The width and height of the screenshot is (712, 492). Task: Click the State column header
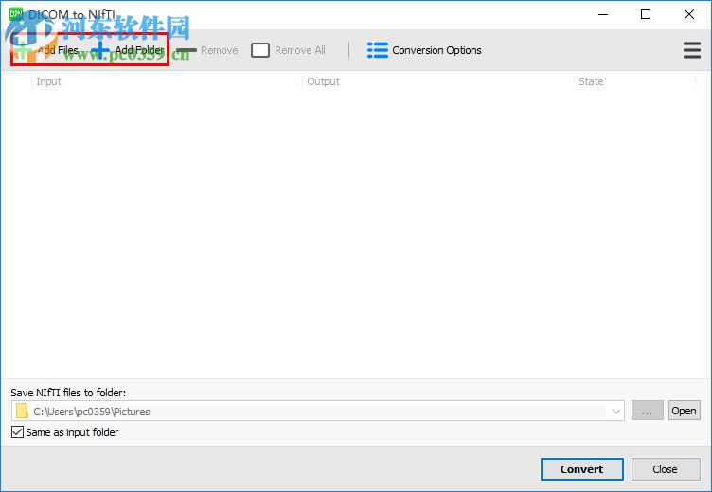click(634, 81)
